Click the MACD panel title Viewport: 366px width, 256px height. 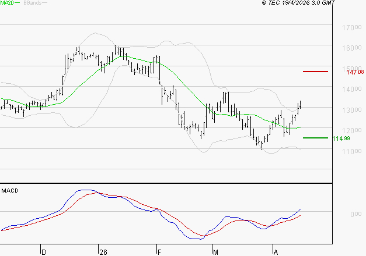point(11,191)
